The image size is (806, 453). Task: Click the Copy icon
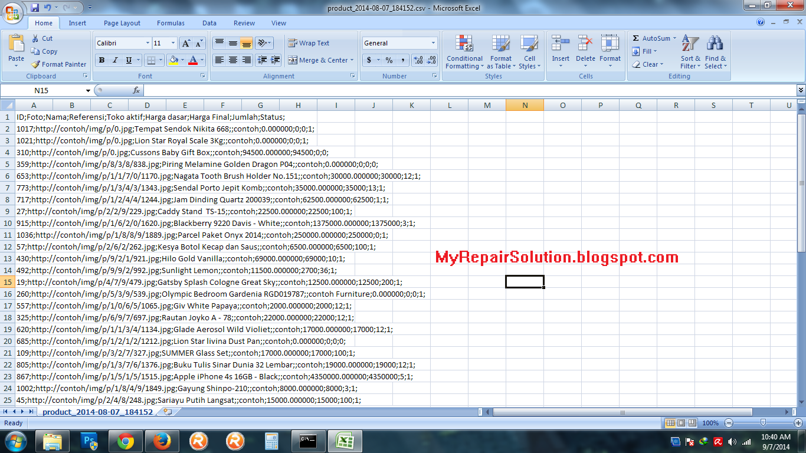click(x=35, y=51)
